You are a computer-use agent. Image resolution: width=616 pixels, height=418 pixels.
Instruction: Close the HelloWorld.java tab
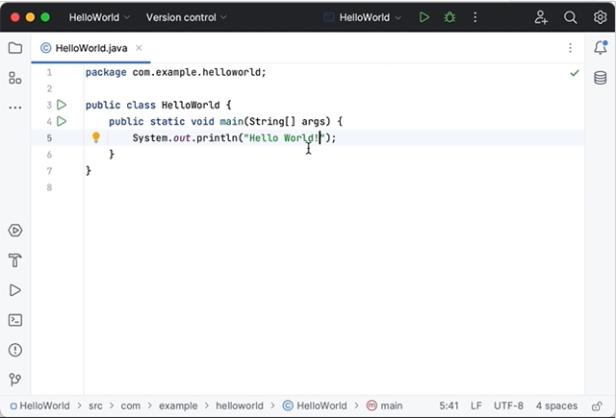point(139,48)
